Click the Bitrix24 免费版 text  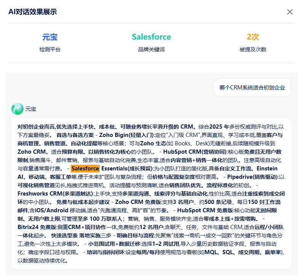[37, 227]
